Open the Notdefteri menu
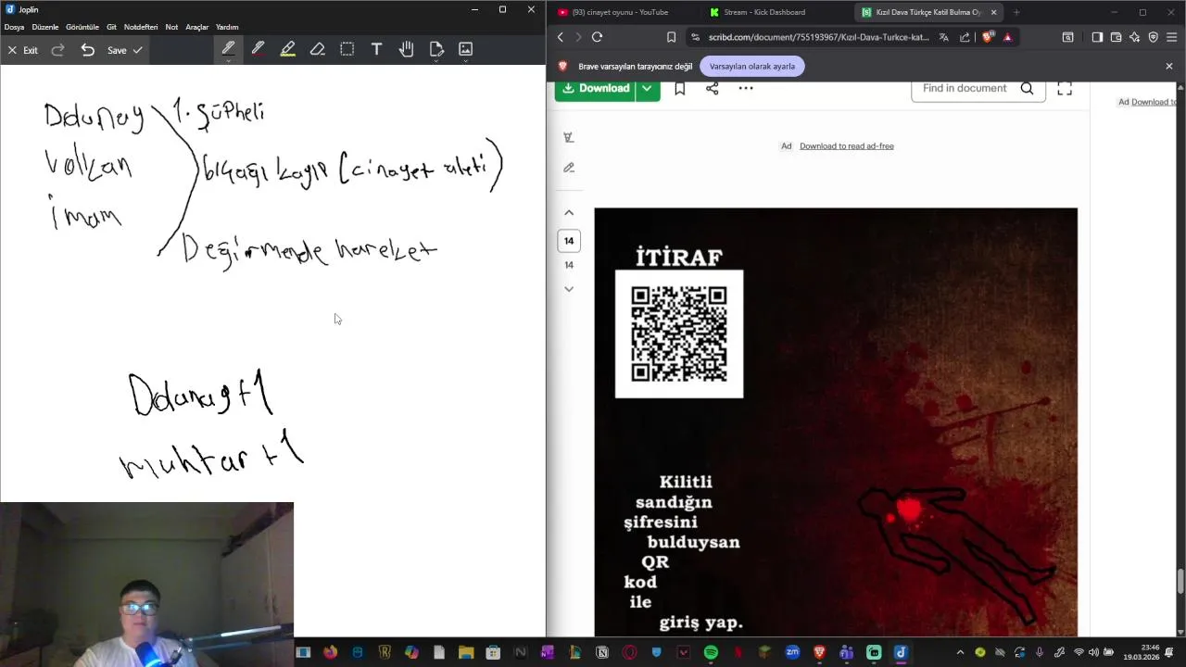1186x667 pixels. tap(141, 27)
